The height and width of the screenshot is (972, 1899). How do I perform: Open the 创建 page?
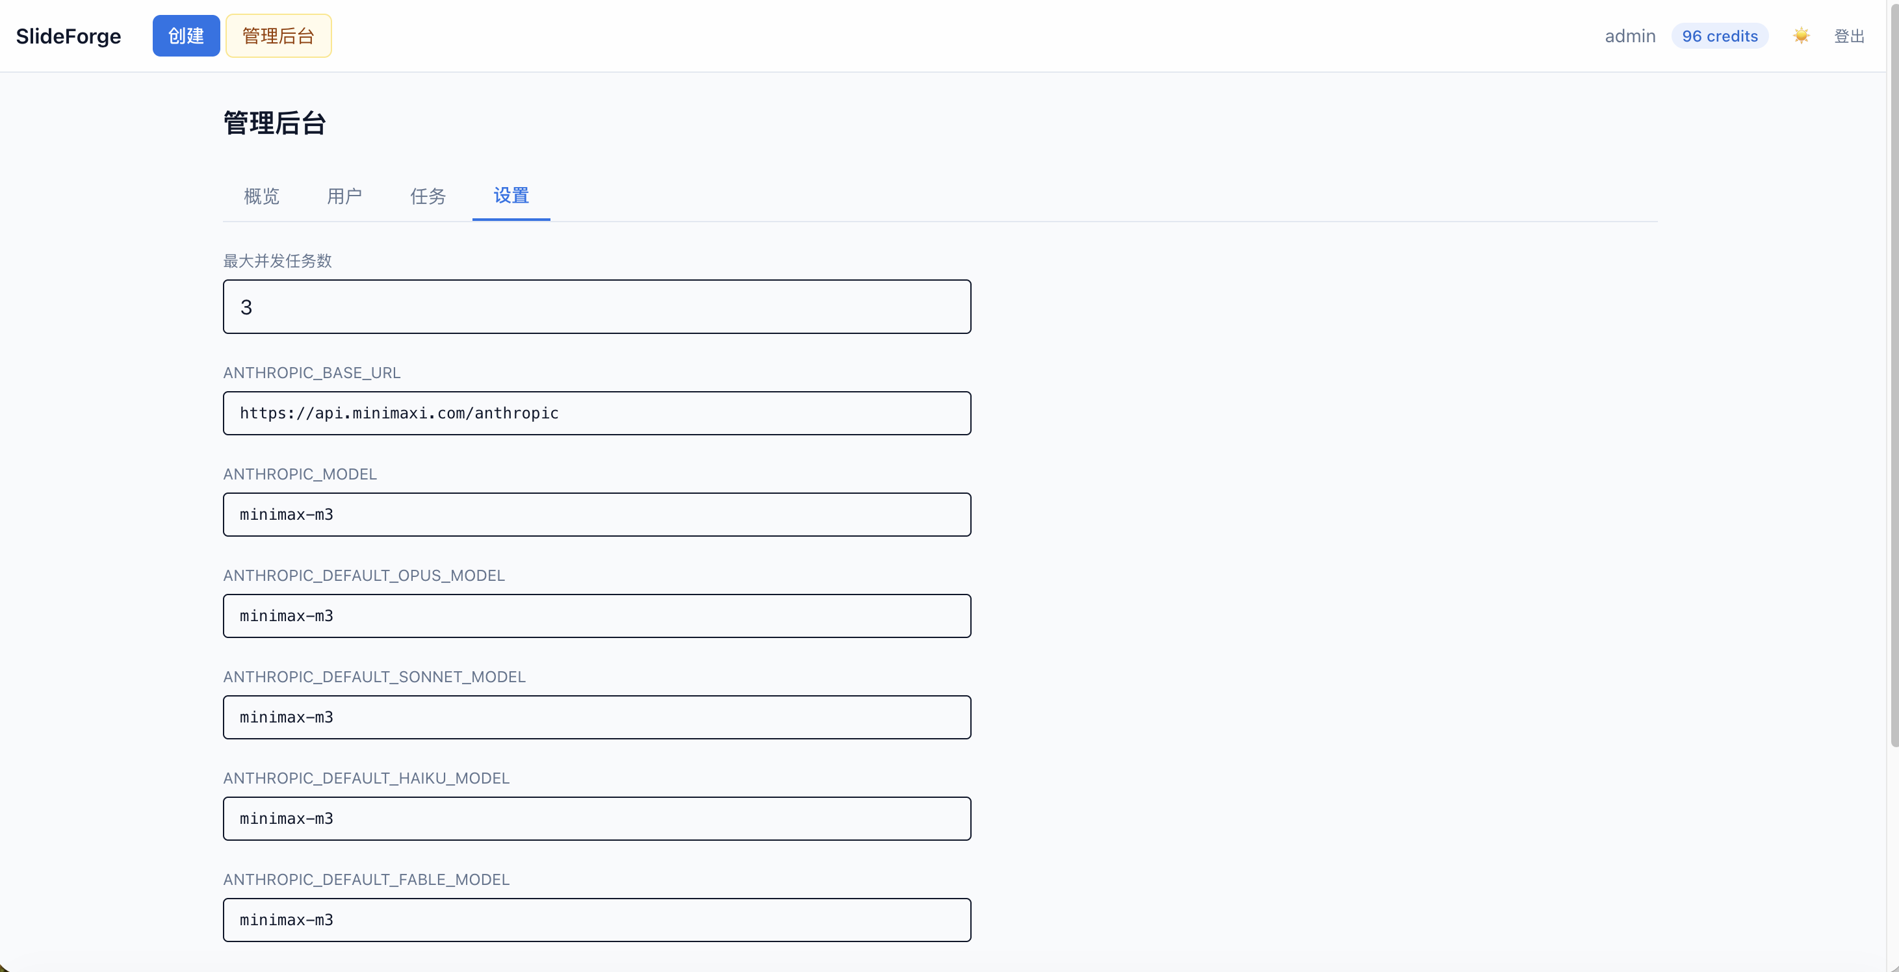click(x=186, y=35)
